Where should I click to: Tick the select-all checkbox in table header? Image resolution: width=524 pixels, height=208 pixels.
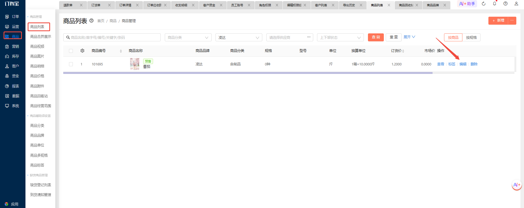[71, 51]
